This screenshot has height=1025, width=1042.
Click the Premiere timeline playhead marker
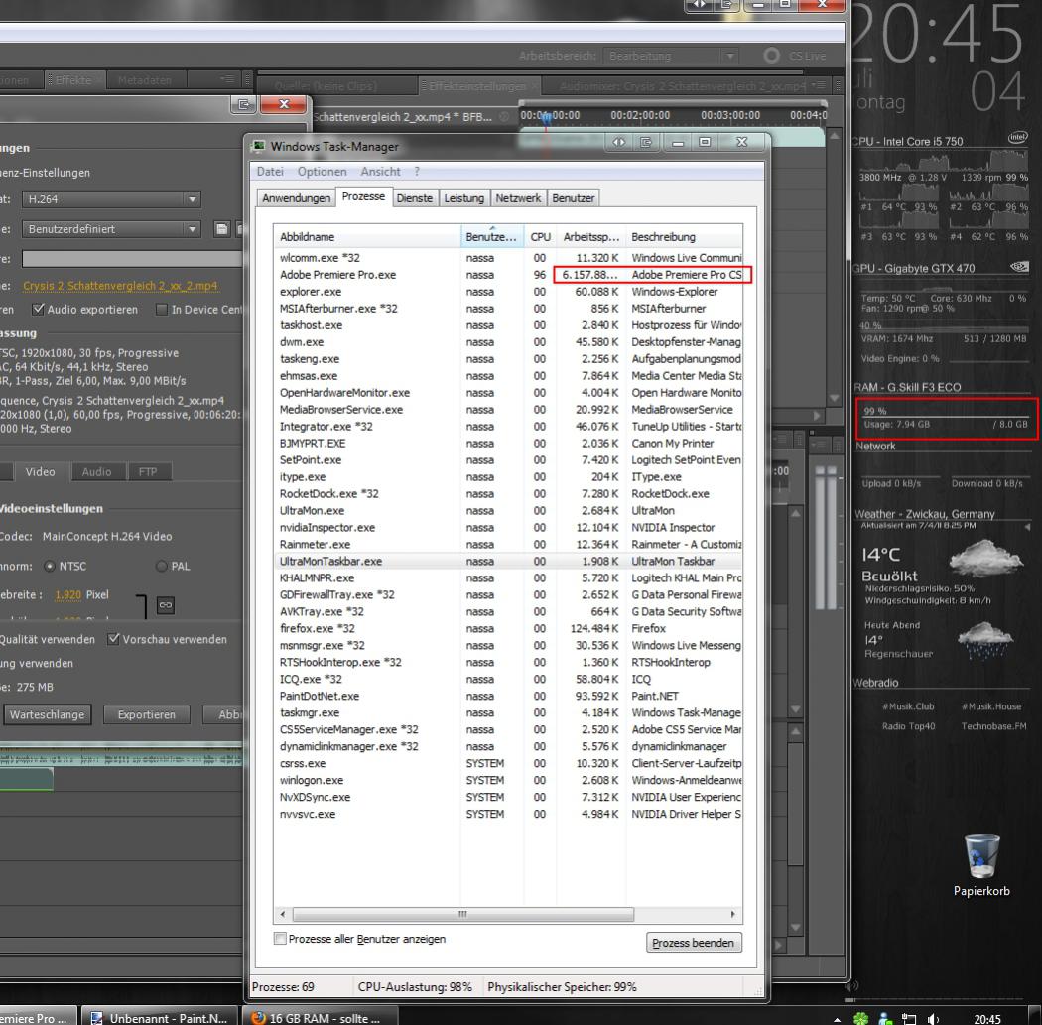[x=546, y=118]
